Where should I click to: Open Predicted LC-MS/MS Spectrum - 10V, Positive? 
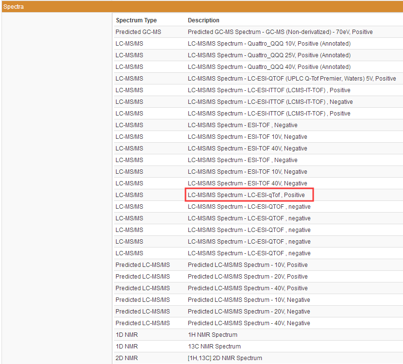click(248, 265)
